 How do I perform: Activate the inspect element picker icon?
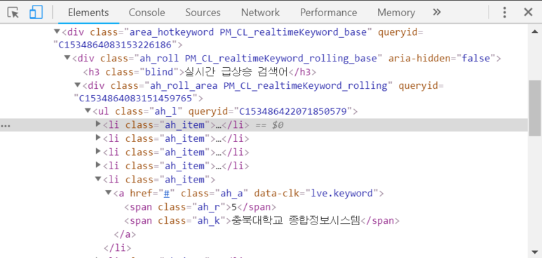pos(13,13)
